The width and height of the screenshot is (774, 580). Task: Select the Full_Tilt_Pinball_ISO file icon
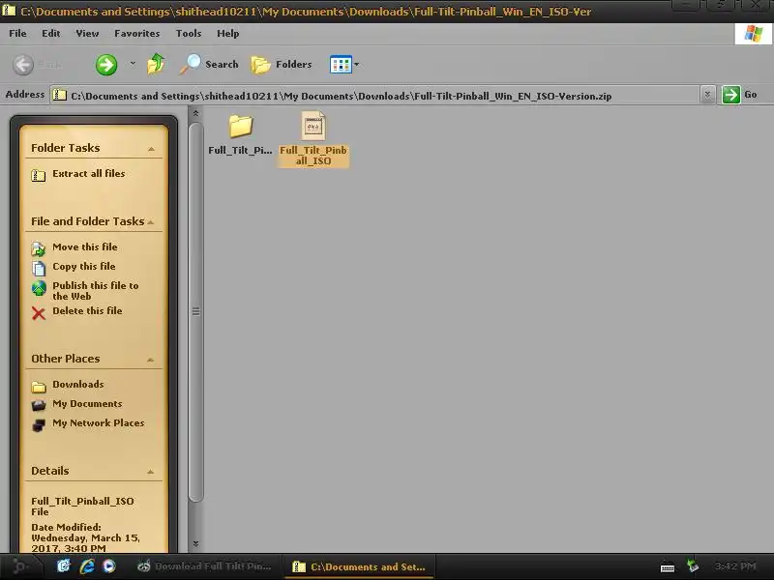click(313, 126)
